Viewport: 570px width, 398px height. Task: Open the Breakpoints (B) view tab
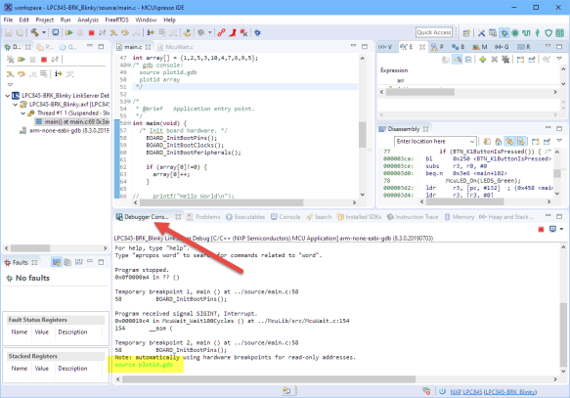click(x=458, y=47)
